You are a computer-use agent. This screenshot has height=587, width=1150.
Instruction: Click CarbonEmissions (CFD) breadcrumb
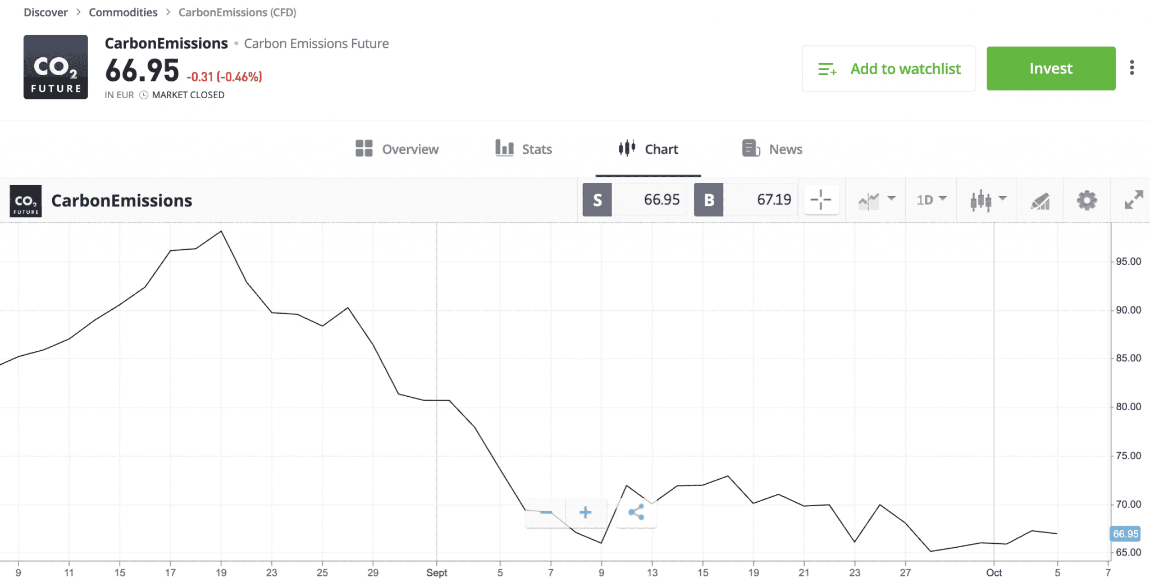(x=238, y=12)
